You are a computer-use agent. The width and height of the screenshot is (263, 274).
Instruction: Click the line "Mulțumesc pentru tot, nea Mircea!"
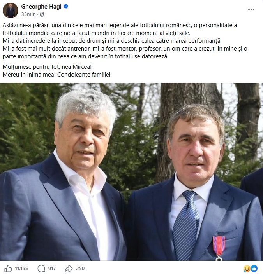point(47,67)
